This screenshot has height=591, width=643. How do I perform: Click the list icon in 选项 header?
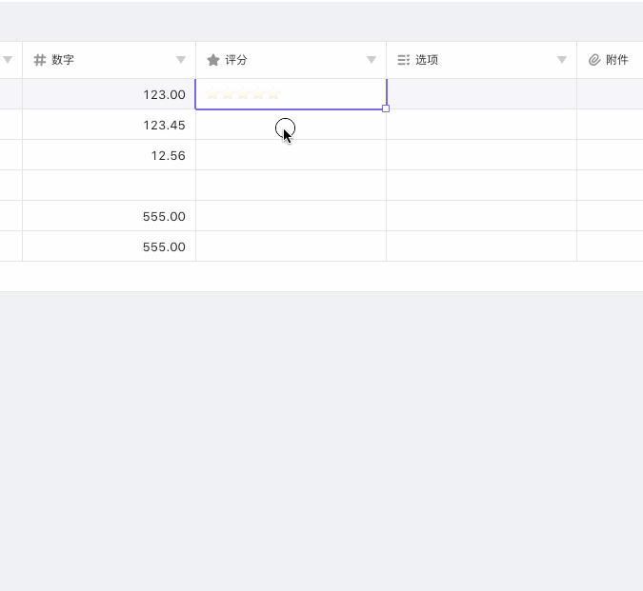coord(404,60)
